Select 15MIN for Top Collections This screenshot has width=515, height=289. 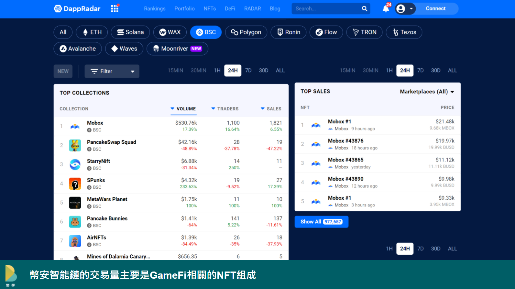[x=175, y=71]
